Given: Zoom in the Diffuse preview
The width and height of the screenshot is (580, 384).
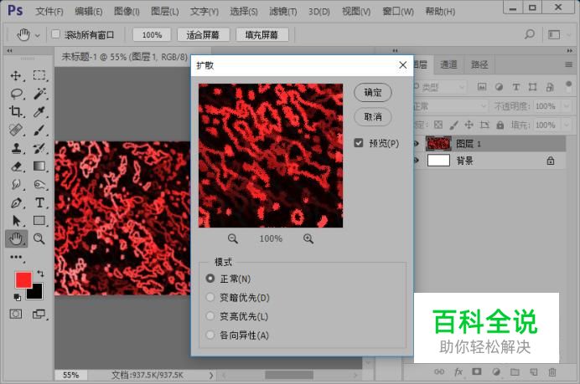Looking at the screenshot, I should coord(308,239).
